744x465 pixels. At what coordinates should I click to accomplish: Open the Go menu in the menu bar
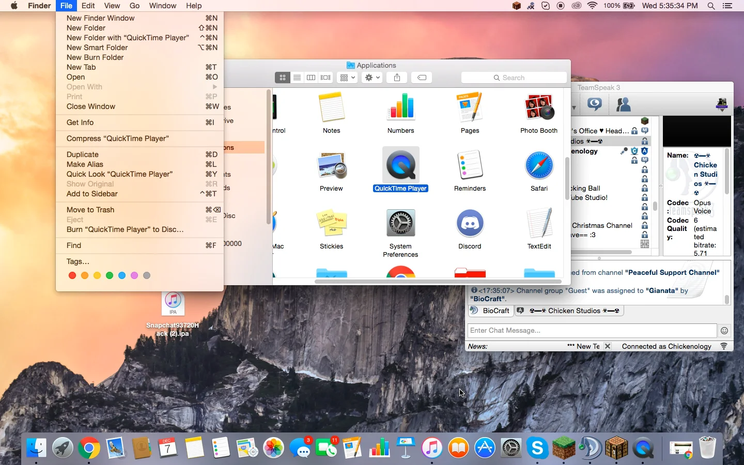tap(135, 6)
